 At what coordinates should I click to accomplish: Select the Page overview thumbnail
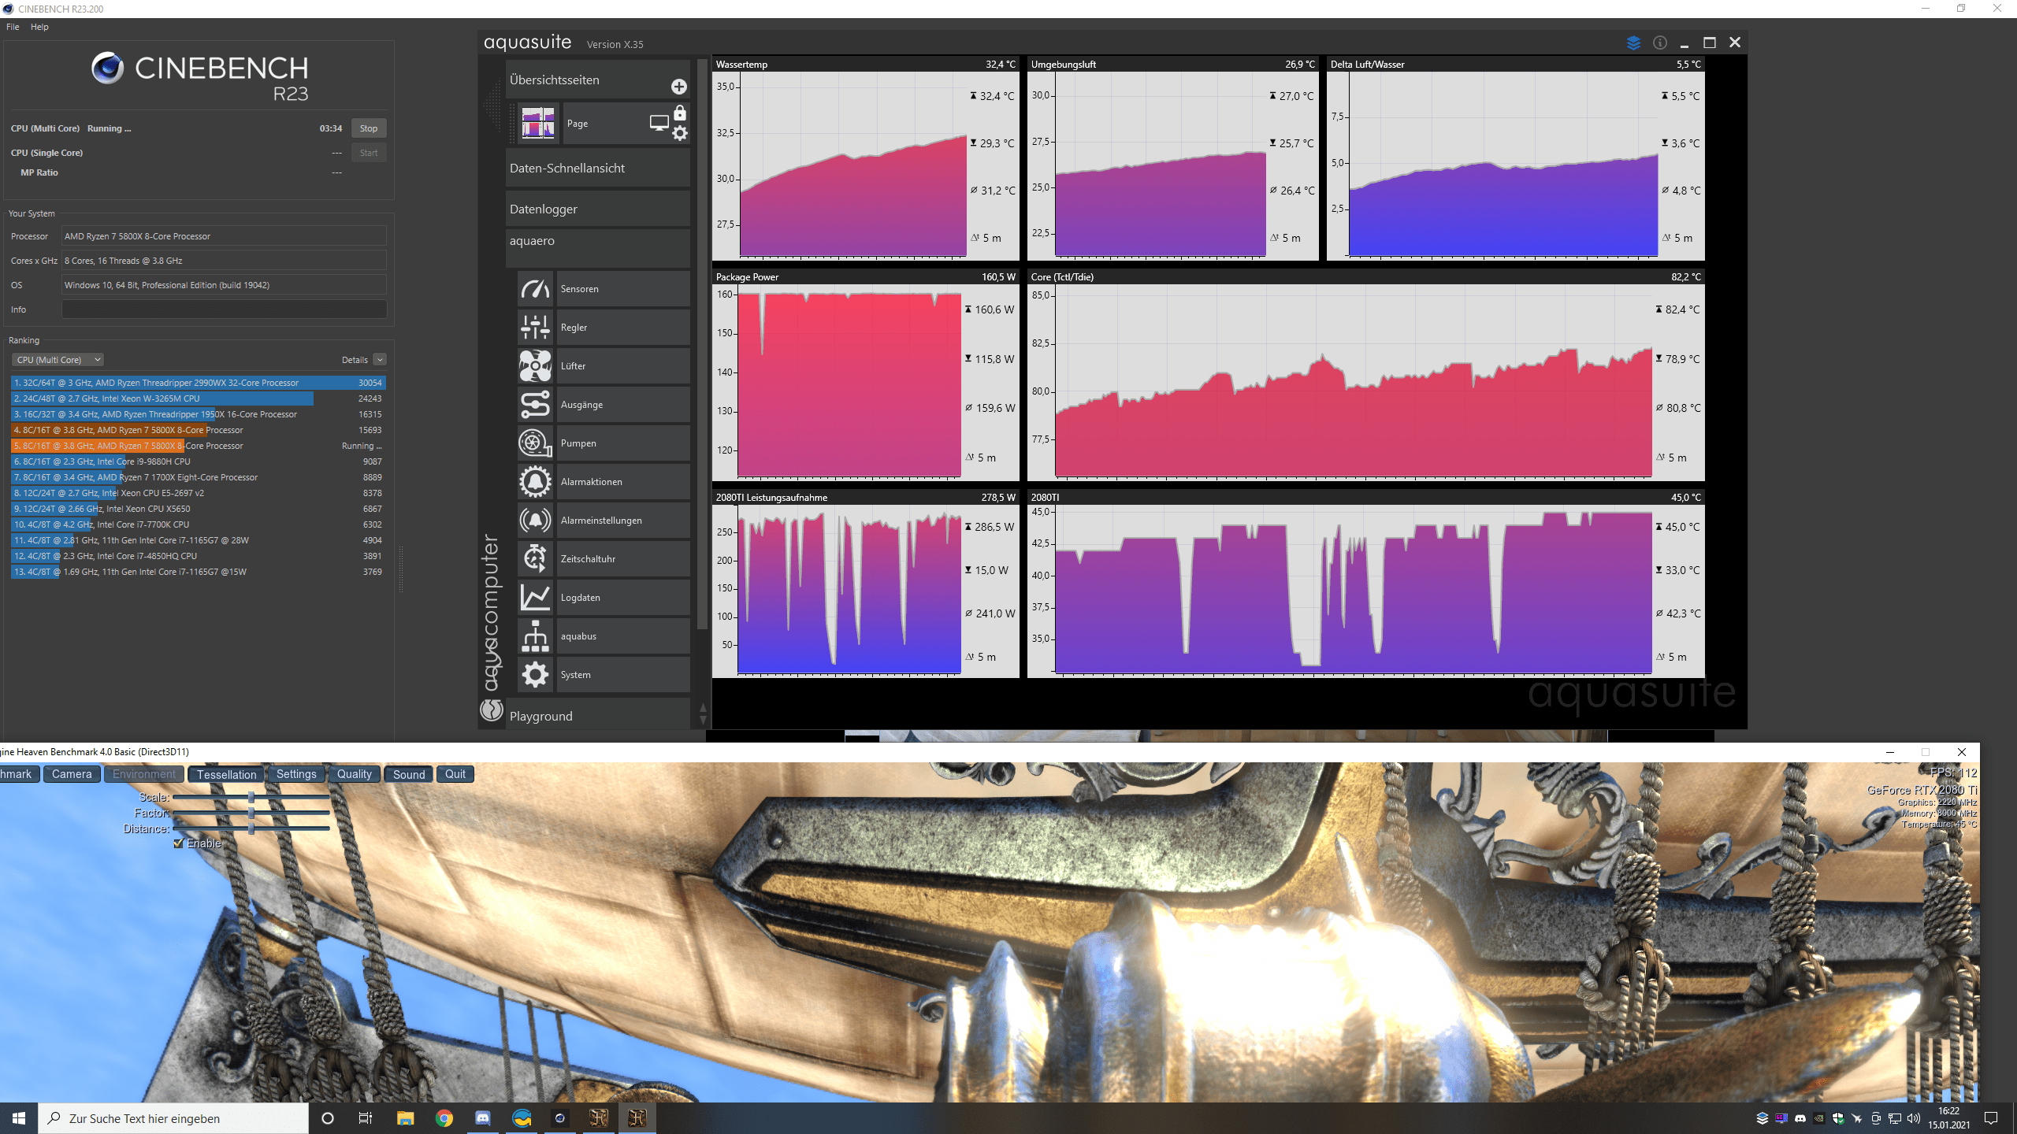pyautogui.click(x=538, y=123)
